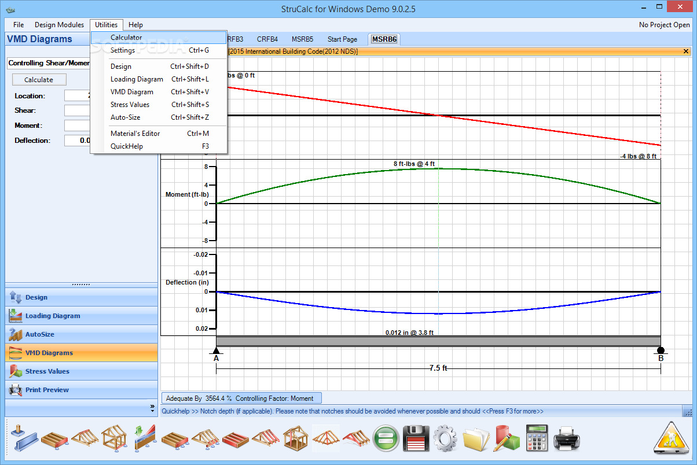Choose Calculator from the Utilities menu
The width and height of the screenshot is (697, 465).
point(159,38)
